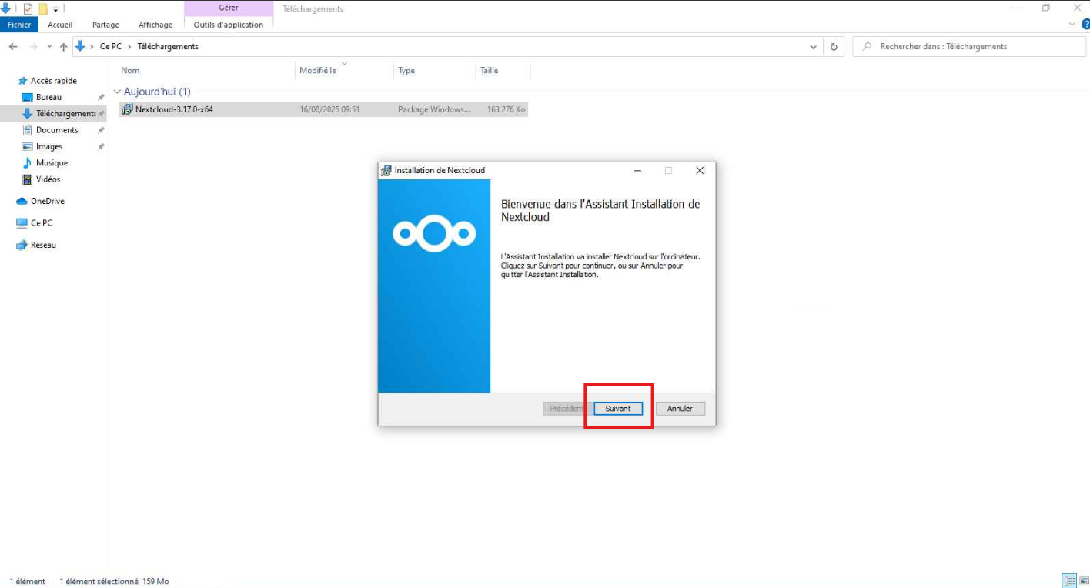Open Téléchargements in navigation pane
This screenshot has height=588, width=1090.
pos(65,114)
